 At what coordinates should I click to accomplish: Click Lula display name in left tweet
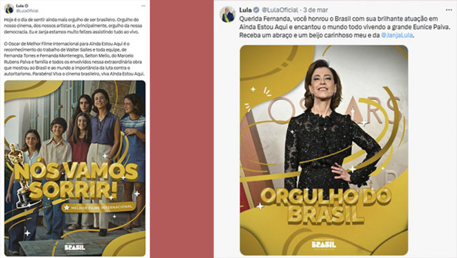click(x=20, y=6)
